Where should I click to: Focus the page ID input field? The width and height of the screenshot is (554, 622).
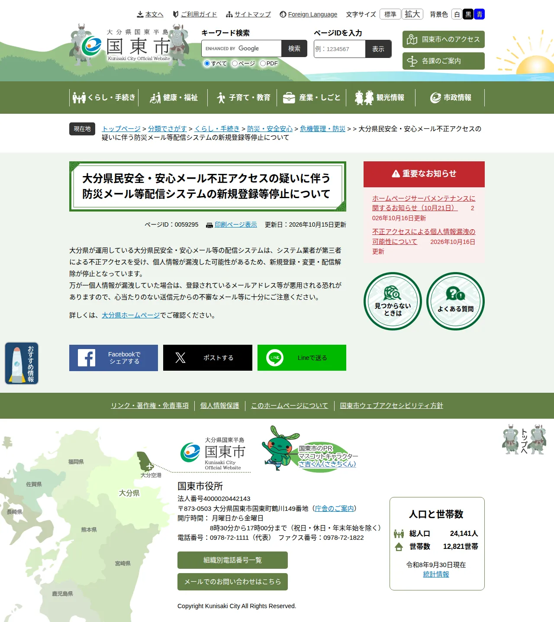[340, 49]
